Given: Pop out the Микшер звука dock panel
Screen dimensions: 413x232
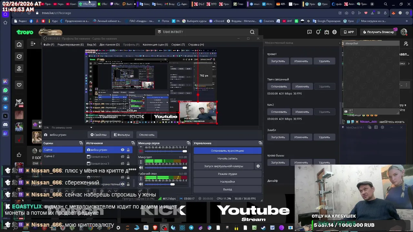Looking at the screenshot, I should tap(188, 143).
